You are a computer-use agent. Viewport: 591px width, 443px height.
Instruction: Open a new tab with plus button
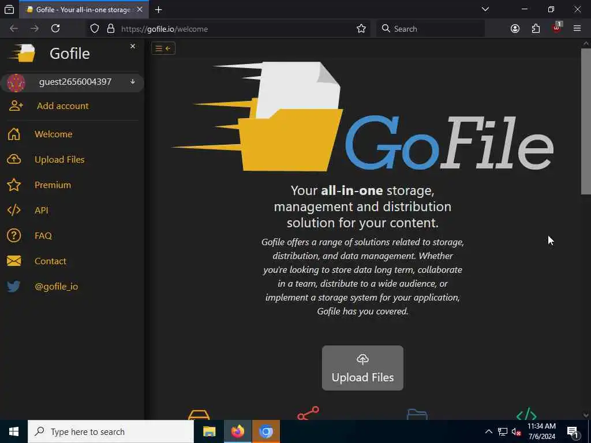159,10
